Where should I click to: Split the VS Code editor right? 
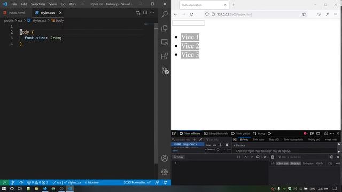145,13
